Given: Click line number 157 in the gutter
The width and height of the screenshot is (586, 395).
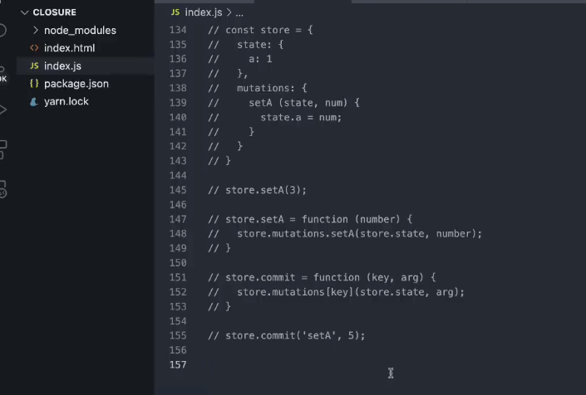Looking at the screenshot, I should pyautogui.click(x=178, y=364).
